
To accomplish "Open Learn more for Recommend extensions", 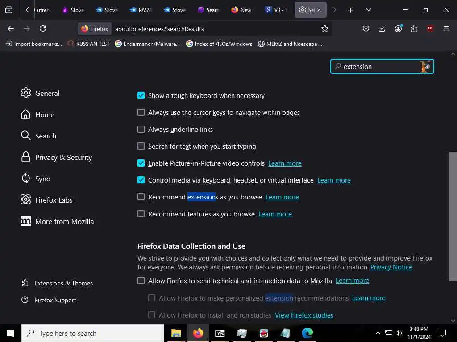I will 282,197.
